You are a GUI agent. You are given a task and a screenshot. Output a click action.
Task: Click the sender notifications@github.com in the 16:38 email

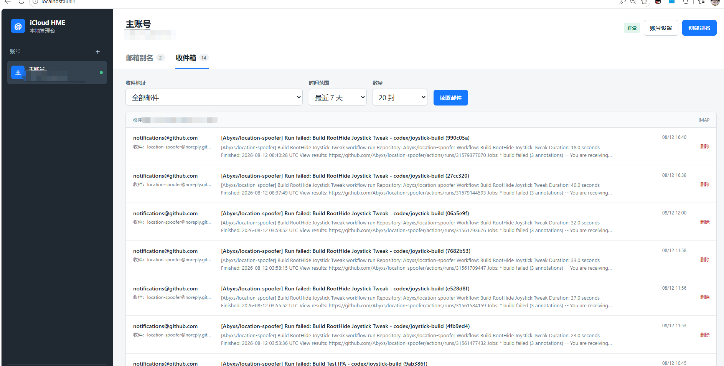click(165, 176)
